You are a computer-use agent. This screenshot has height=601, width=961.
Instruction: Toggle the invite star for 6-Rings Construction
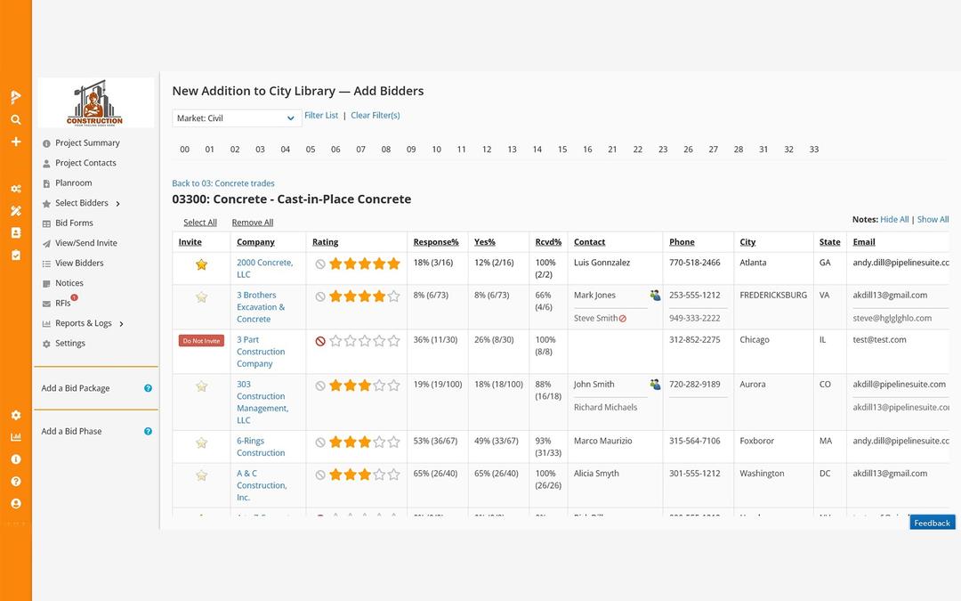[x=201, y=443]
